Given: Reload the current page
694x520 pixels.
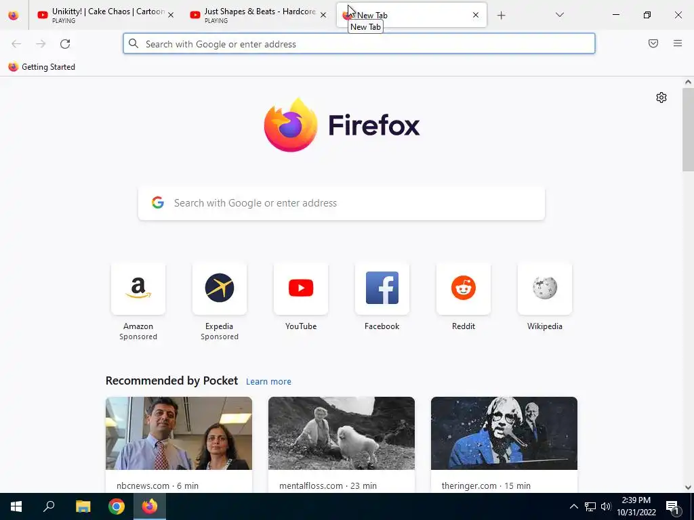Looking at the screenshot, I should tap(65, 44).
